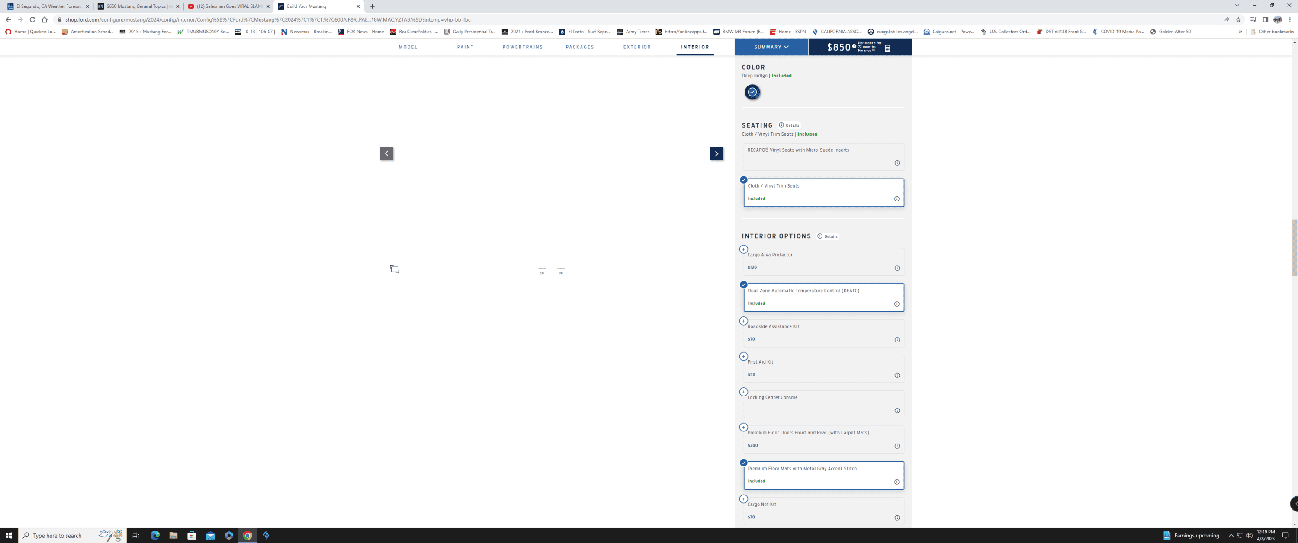Open the Mail app from the taskbar
This screenshot has width=1298, height=543.
(x=211, y=536)
